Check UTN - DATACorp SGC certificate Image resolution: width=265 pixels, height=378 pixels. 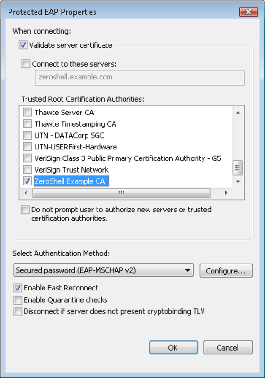[x=27, y=135]
